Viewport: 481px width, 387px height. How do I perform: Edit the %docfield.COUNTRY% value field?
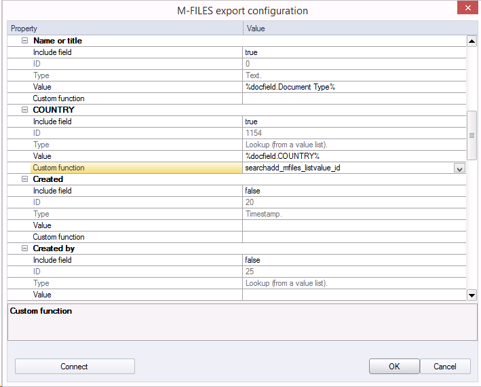[353, 156]
